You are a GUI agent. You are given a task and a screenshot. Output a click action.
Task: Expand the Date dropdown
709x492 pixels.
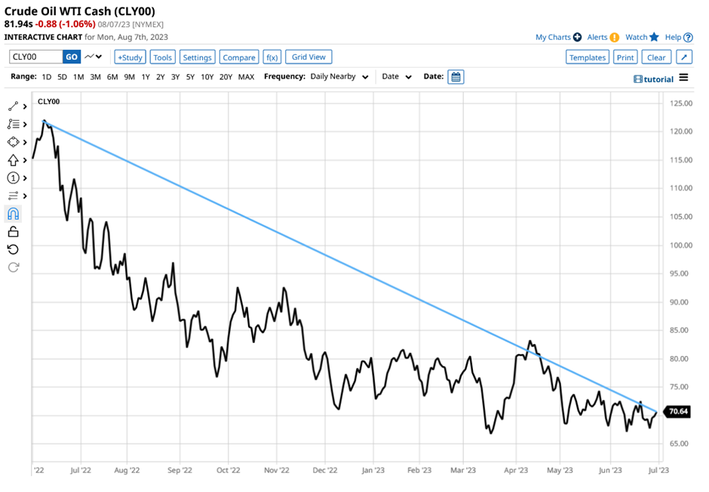[397, 77]
